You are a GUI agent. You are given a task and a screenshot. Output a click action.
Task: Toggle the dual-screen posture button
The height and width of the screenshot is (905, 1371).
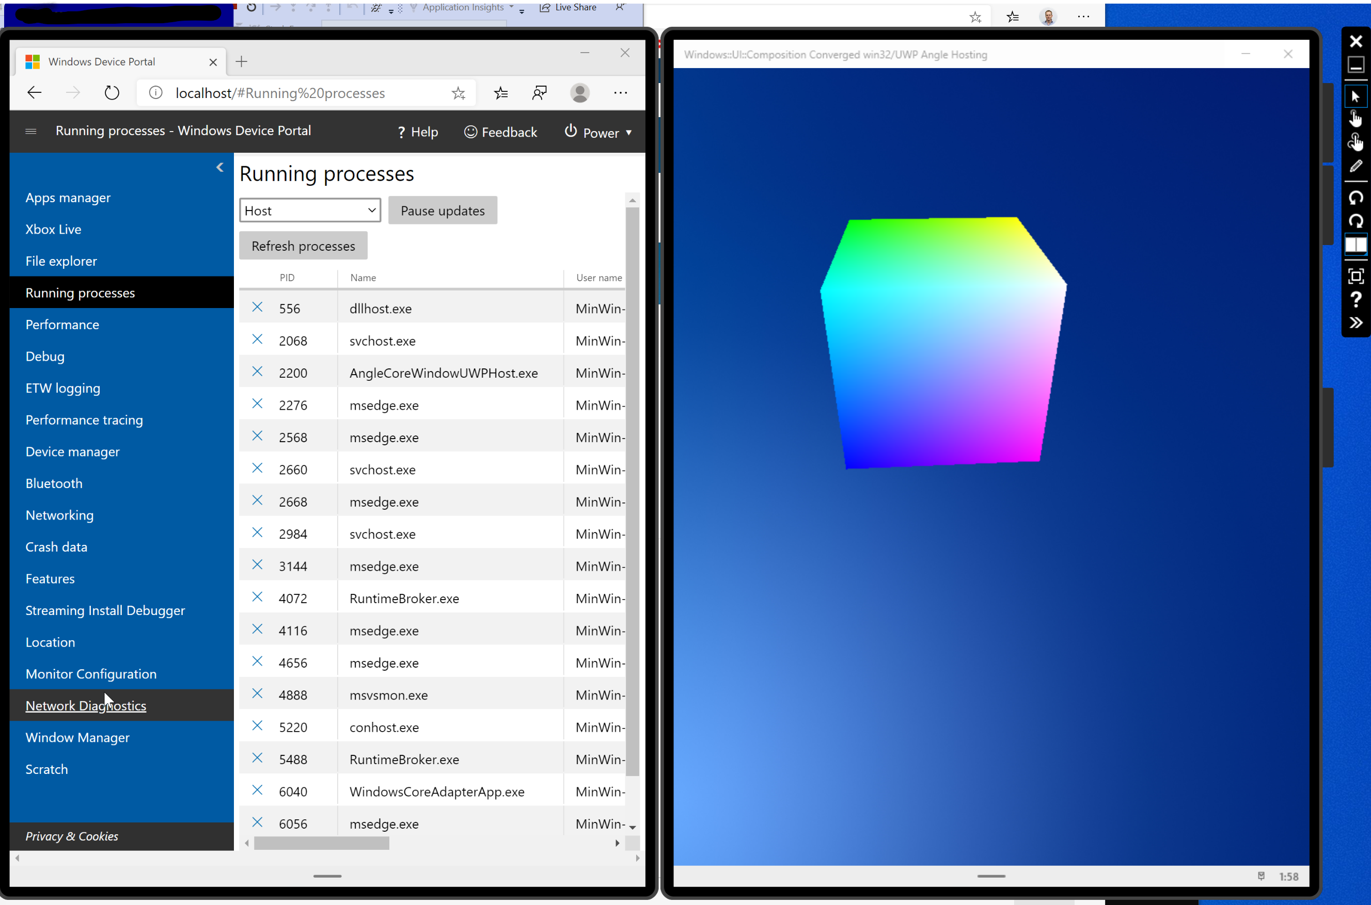1356,245
